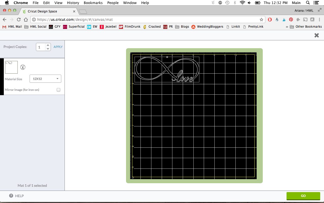Screen dimensions: 324x203
Task: Click the scissors cut icon beside mat thumbnail
Action: click(x=23, y=67)
